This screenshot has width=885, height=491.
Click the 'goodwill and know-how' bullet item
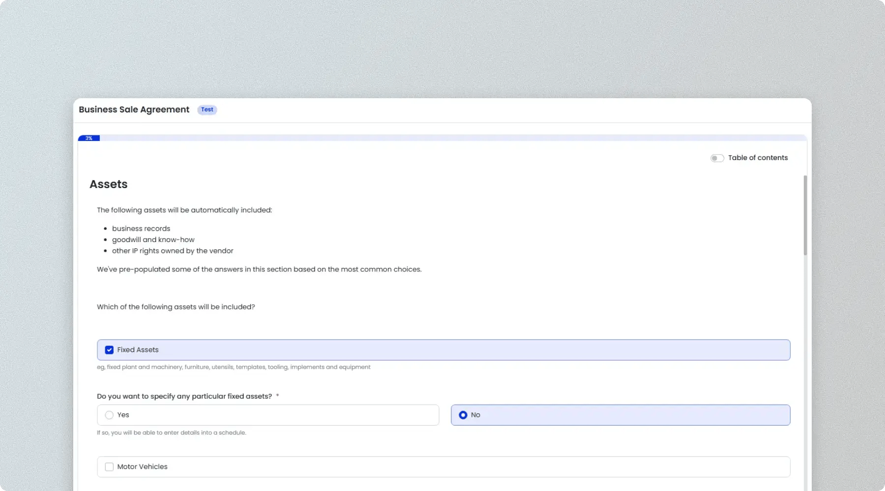click(x=153, y=240)
